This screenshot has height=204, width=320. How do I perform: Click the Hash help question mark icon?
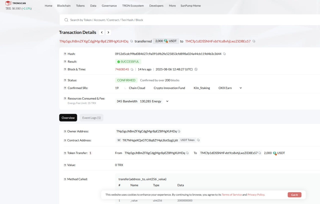(x=65, y=54)
